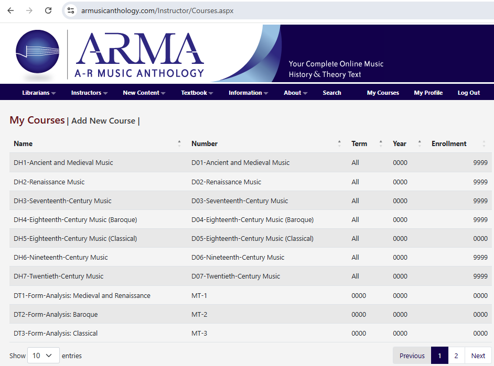Open My Profile in the navigation bar
This screenshot has width=494, height=366.
coord(428,93)
